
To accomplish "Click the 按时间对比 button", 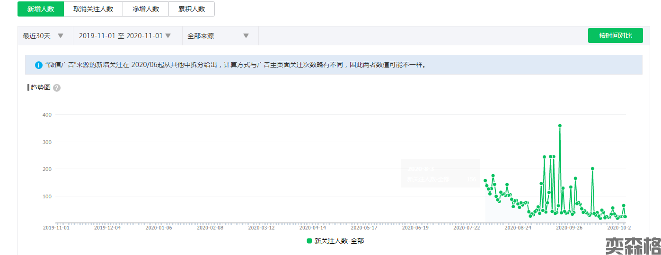I will pyautogui.click(x=615, y=36).
